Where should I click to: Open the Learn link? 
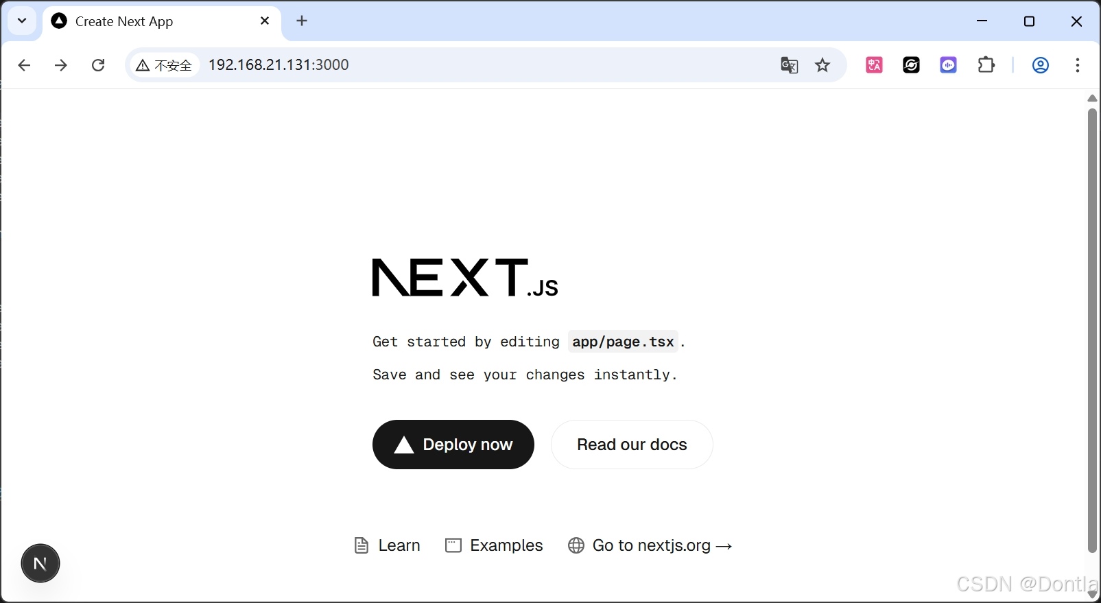387,545
